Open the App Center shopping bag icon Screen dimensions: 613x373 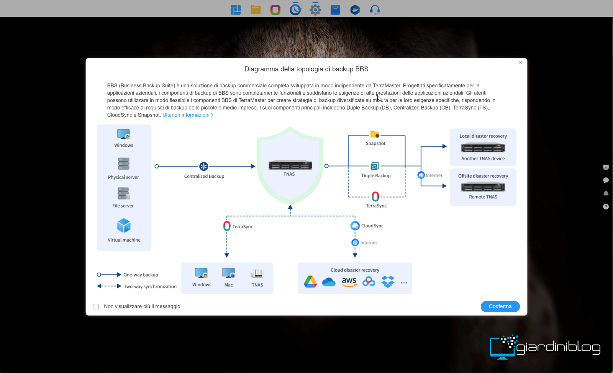coord(335,10)
